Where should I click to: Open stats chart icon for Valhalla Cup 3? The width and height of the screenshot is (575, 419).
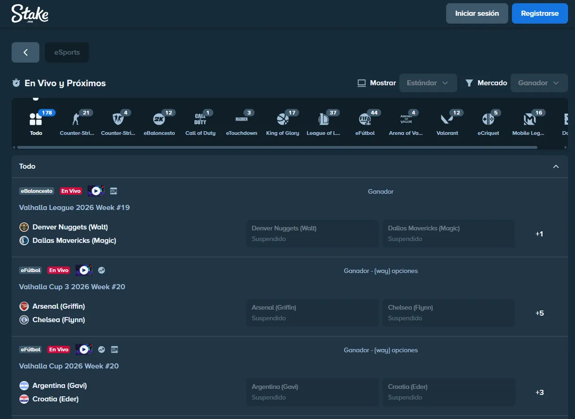tap(102, 270)
